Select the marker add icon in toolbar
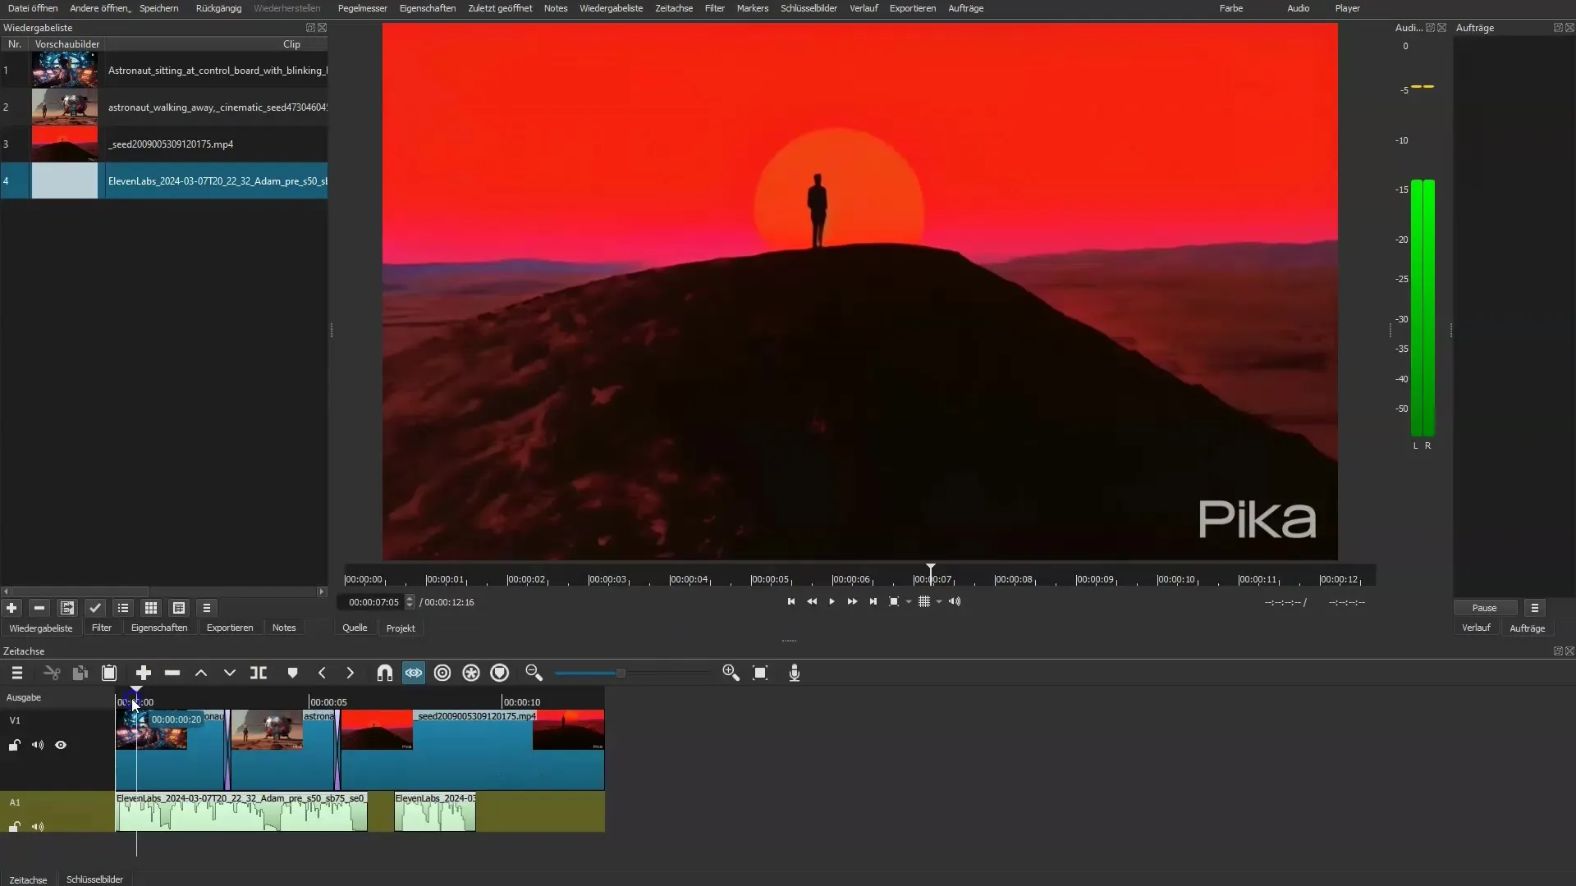The image size is (1576, 886). click(x=292, y=672)
